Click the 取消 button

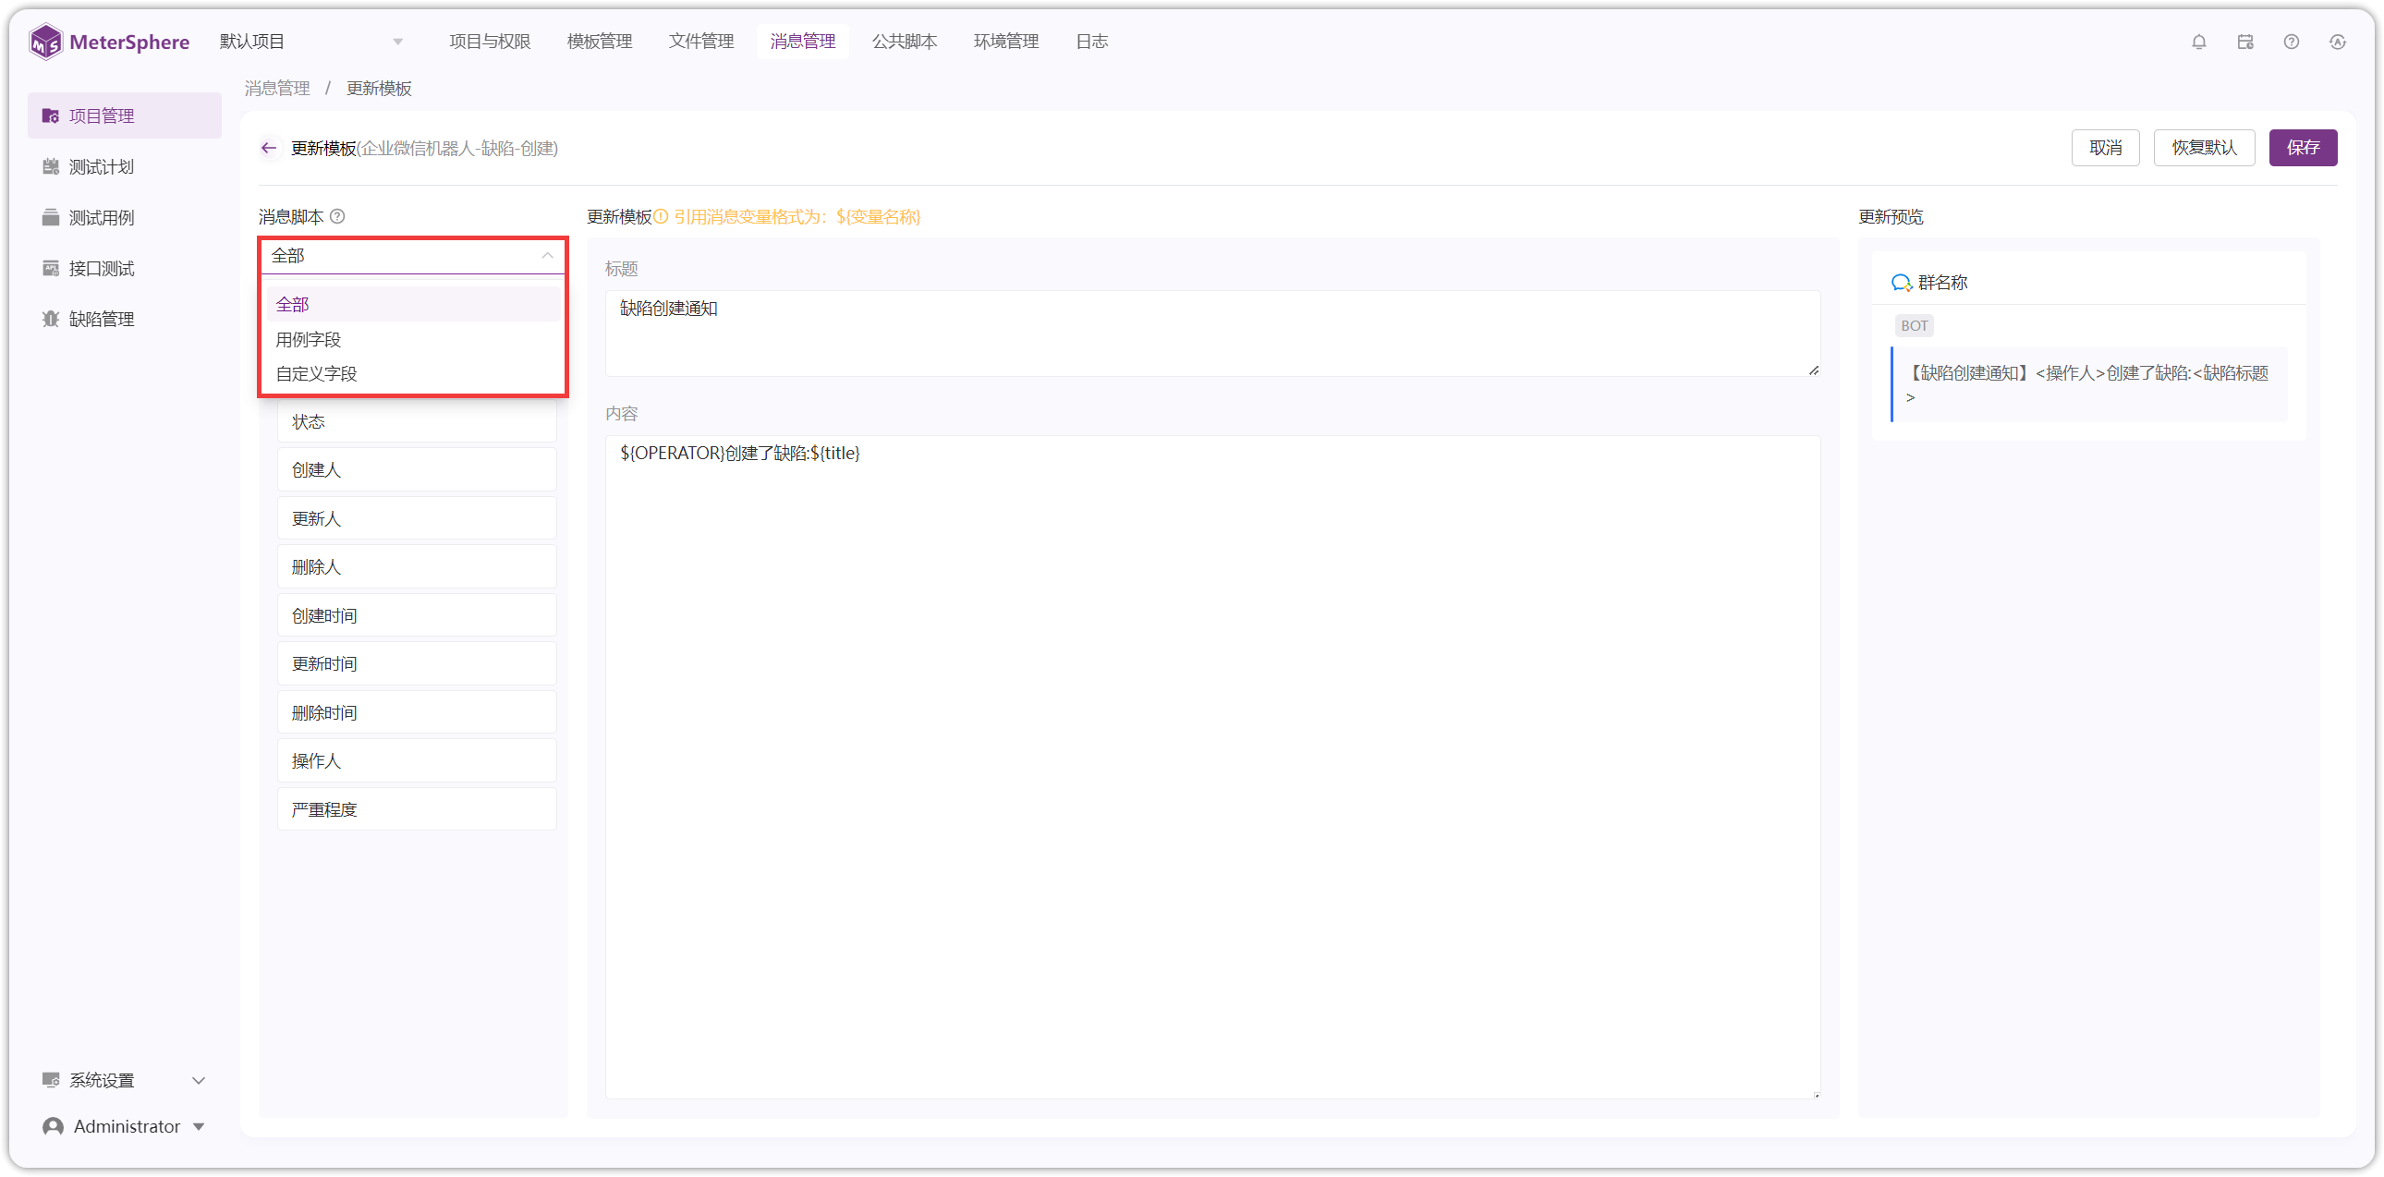coord(2106,148)
